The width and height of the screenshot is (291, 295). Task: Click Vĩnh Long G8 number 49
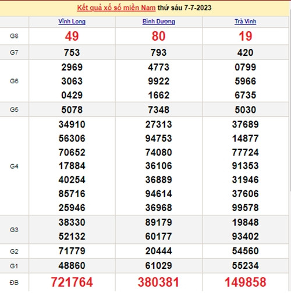72,36
